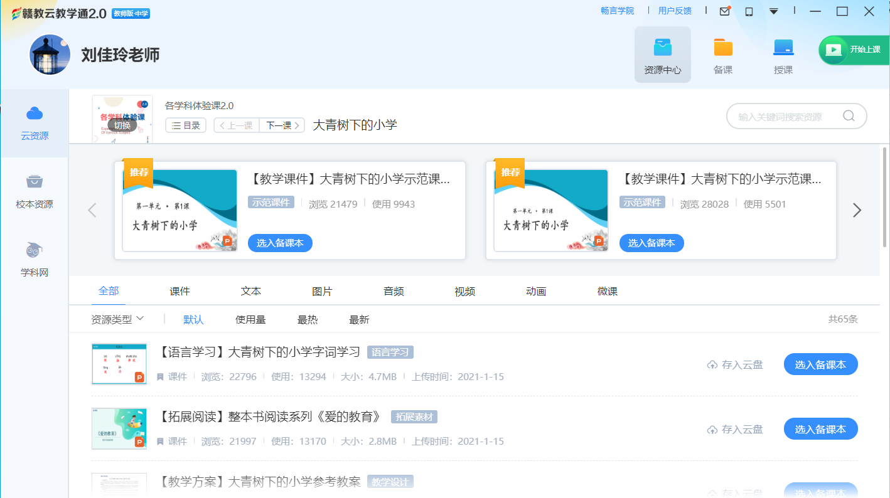Click the mail envelope icon in title bar

pyautogui.click(x=725, y=11)
